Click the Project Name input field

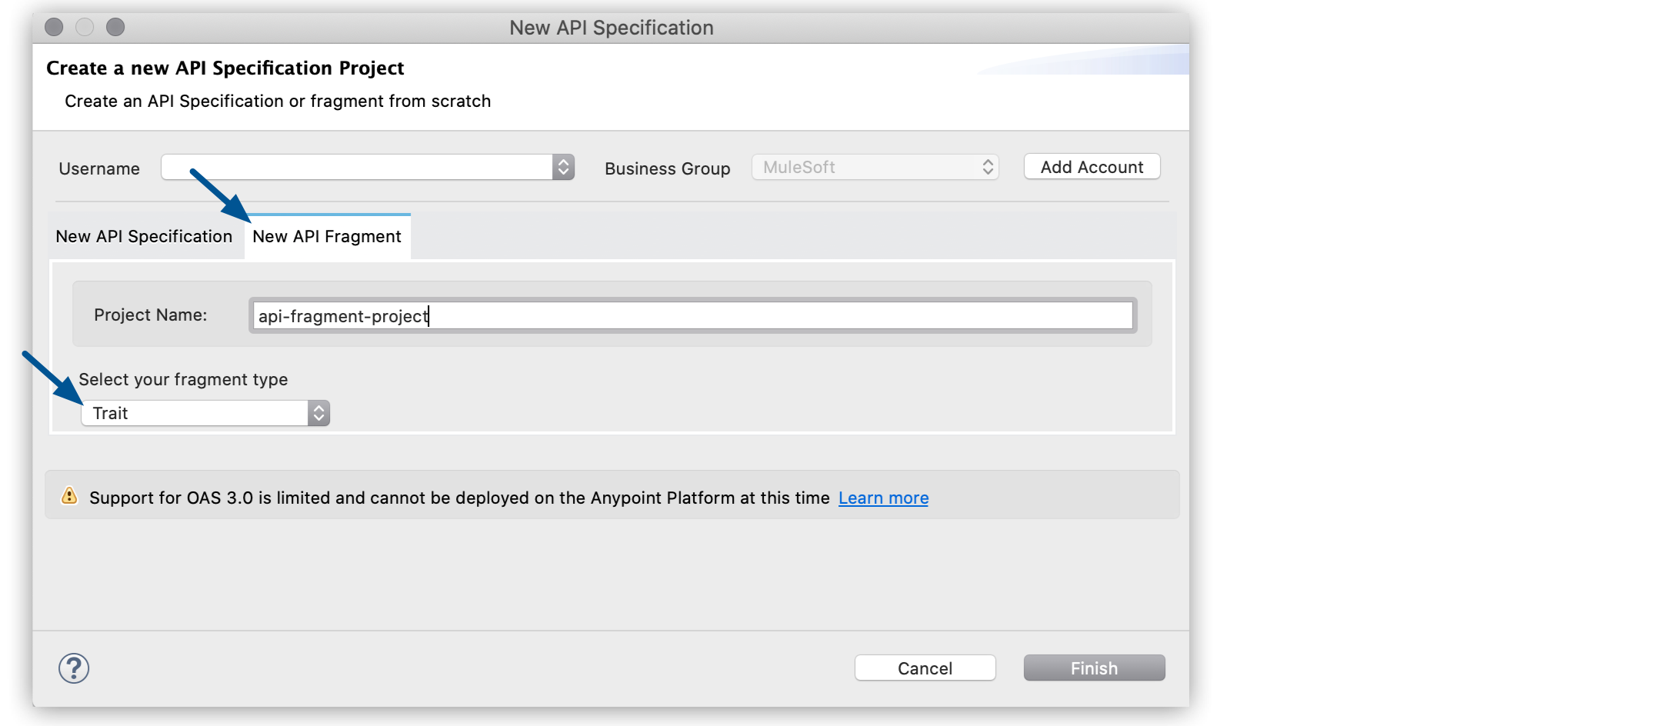tap(690, 315)
